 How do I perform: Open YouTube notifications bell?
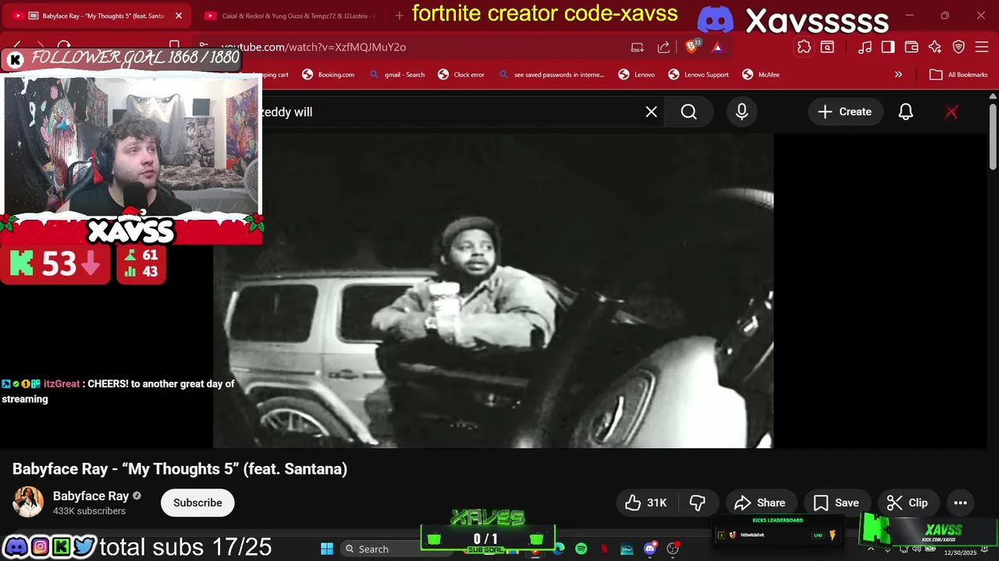tap(905, 112)
